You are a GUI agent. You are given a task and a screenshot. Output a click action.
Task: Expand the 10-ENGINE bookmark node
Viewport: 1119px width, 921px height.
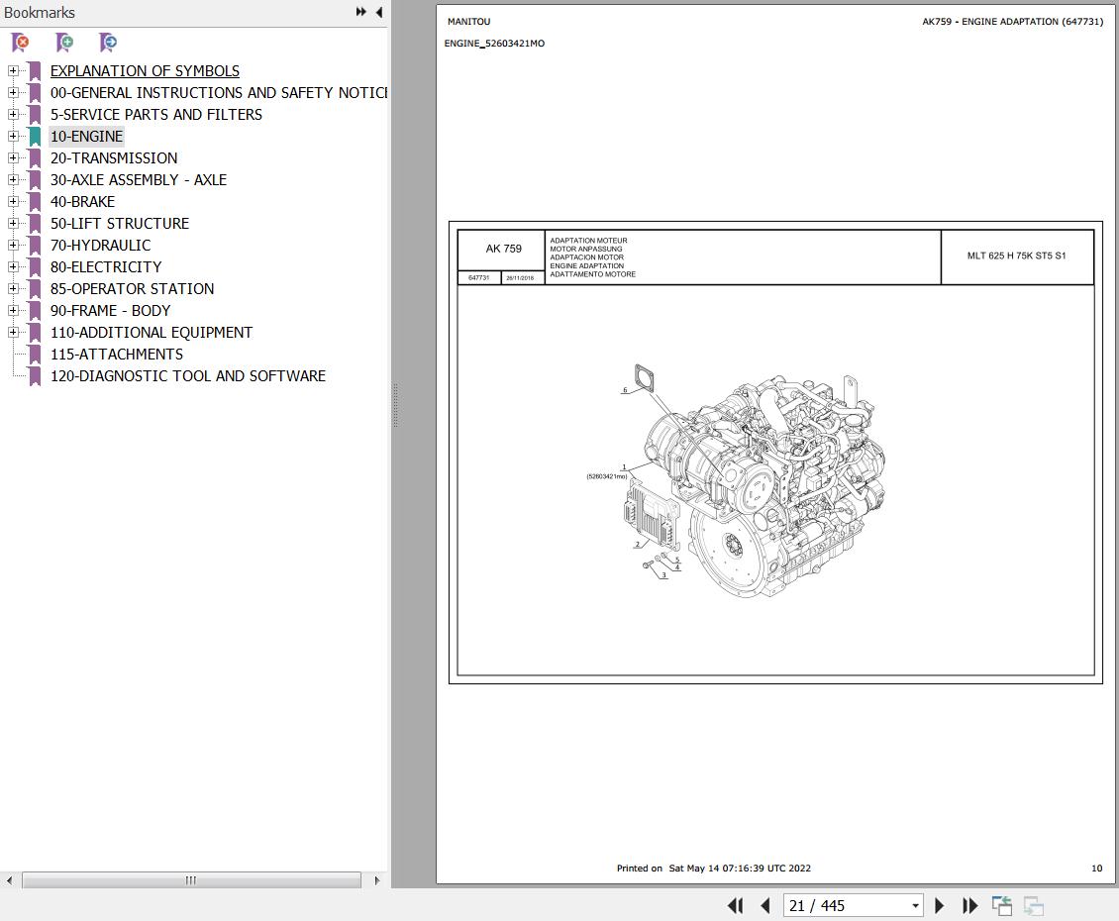tap(13, 137)
